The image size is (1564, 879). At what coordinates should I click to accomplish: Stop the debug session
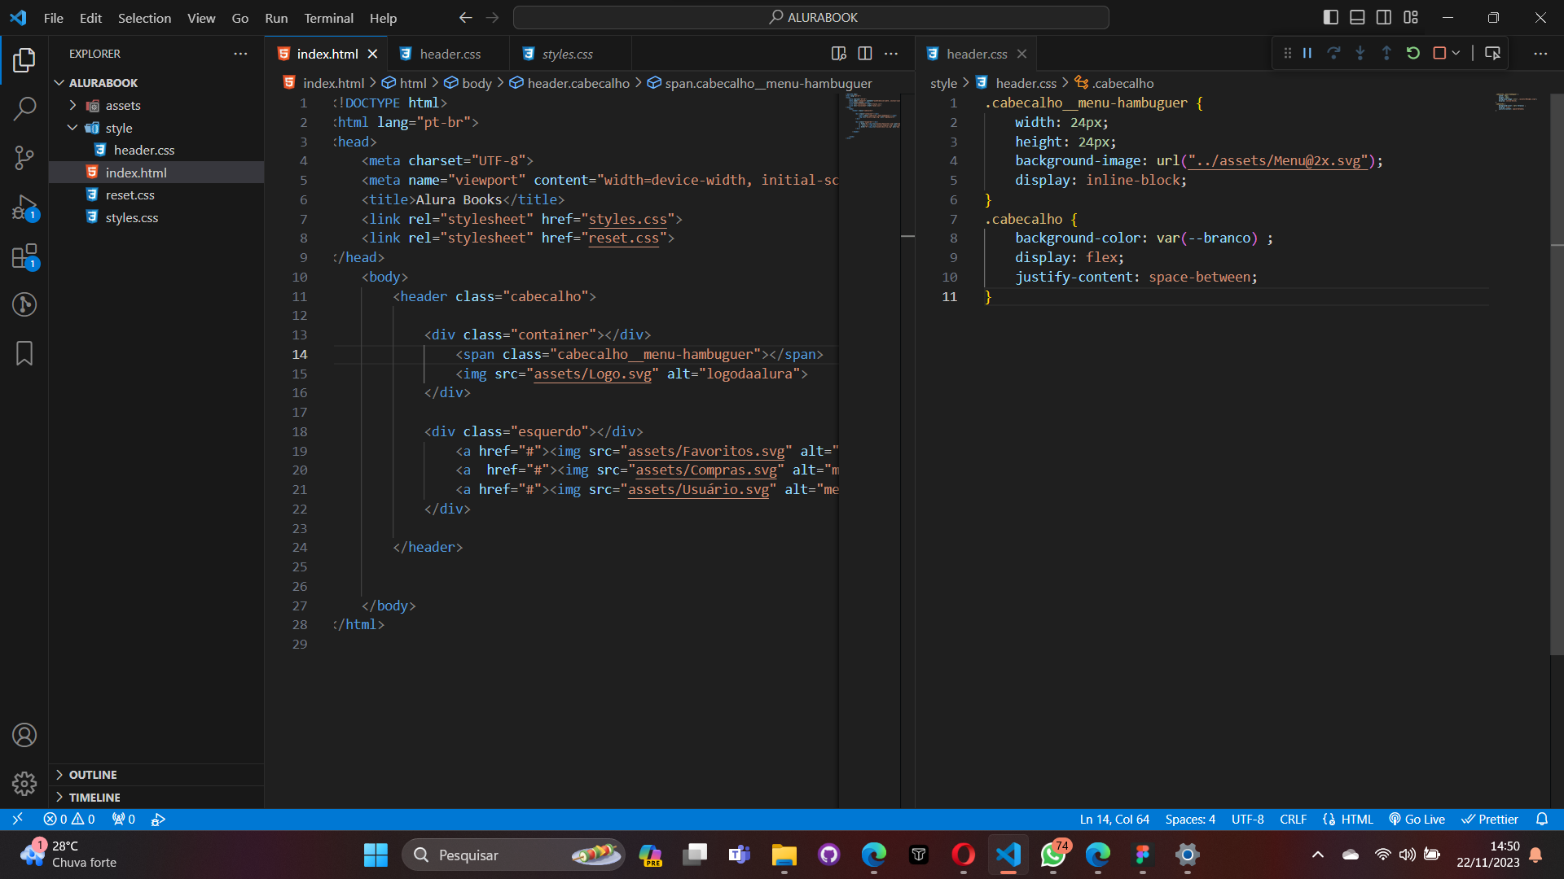(x=1439, y=53)
